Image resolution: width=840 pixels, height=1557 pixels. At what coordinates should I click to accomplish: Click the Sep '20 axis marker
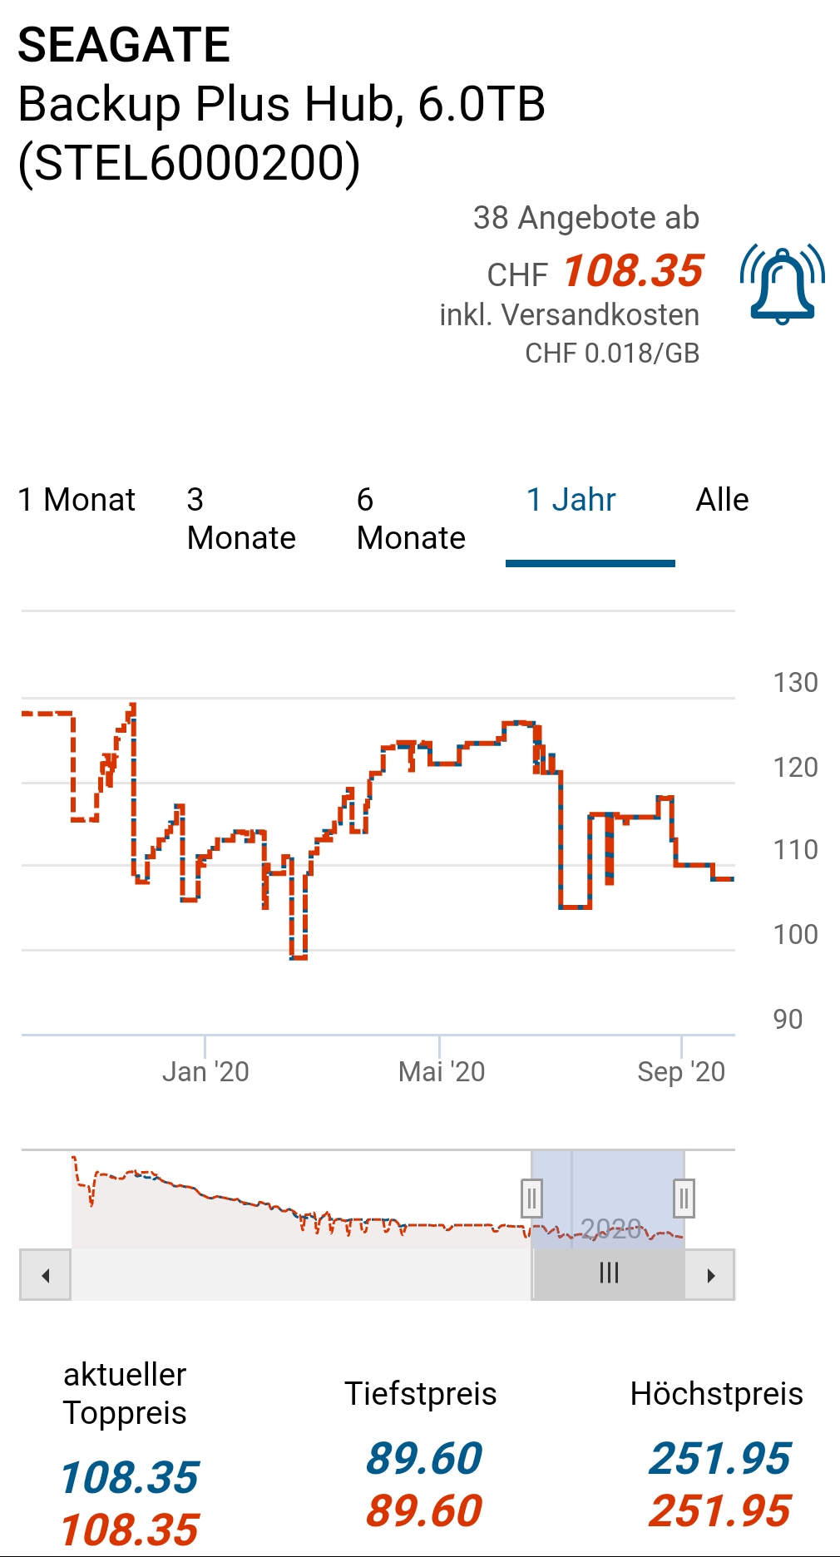coord(681,1071)
